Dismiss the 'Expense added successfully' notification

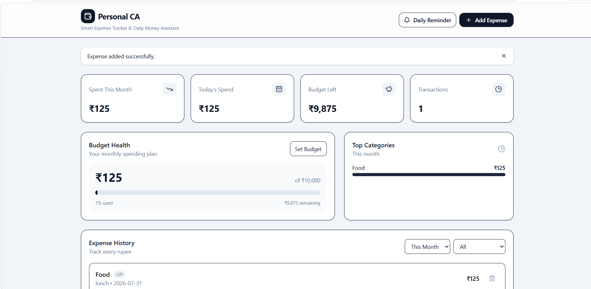coord(504,56)
